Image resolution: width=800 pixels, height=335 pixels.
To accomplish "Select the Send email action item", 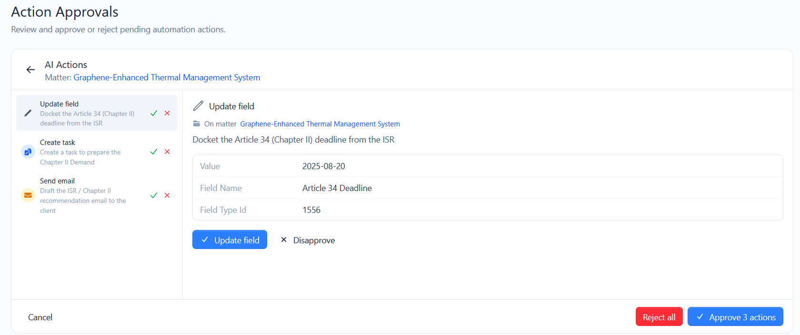I will 97,195.
